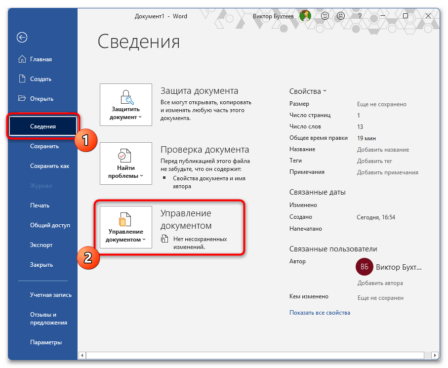Click Показать все свойства link
Image resolution: width=448 pixels, height=368 pixels.
pos(320,313)
